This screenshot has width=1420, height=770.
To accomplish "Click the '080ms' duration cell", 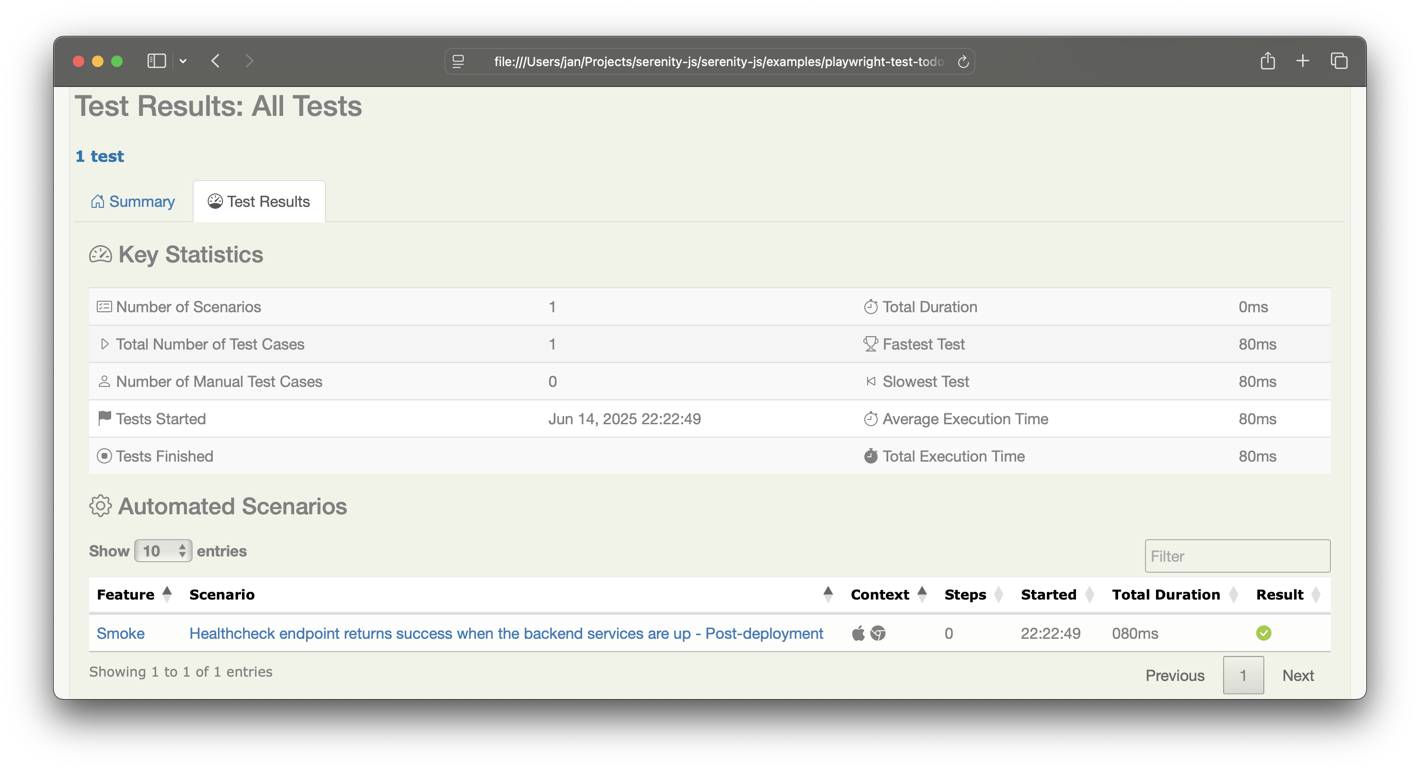I will [x=1135, y=634].
